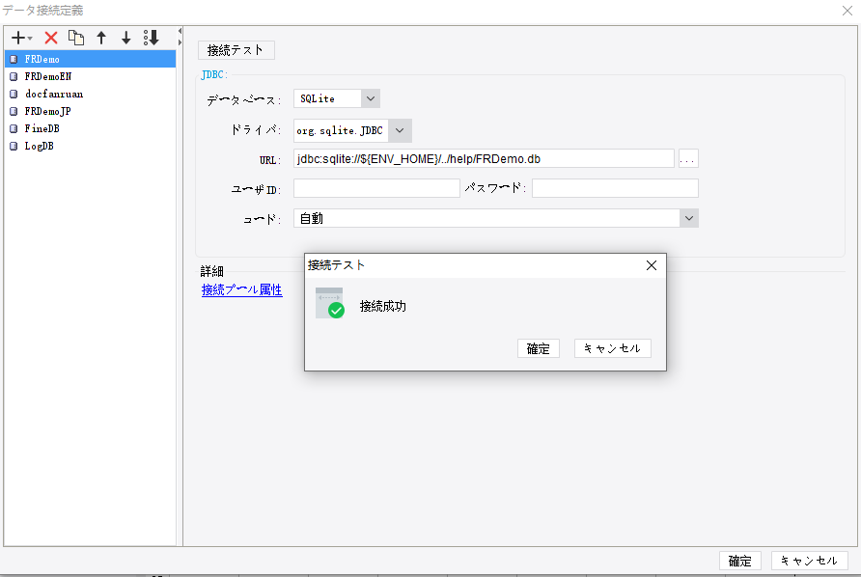Viewport: 861px width, 577px height.
Task: Click the database icon beside docfanruan
Action: pos(14,94)
